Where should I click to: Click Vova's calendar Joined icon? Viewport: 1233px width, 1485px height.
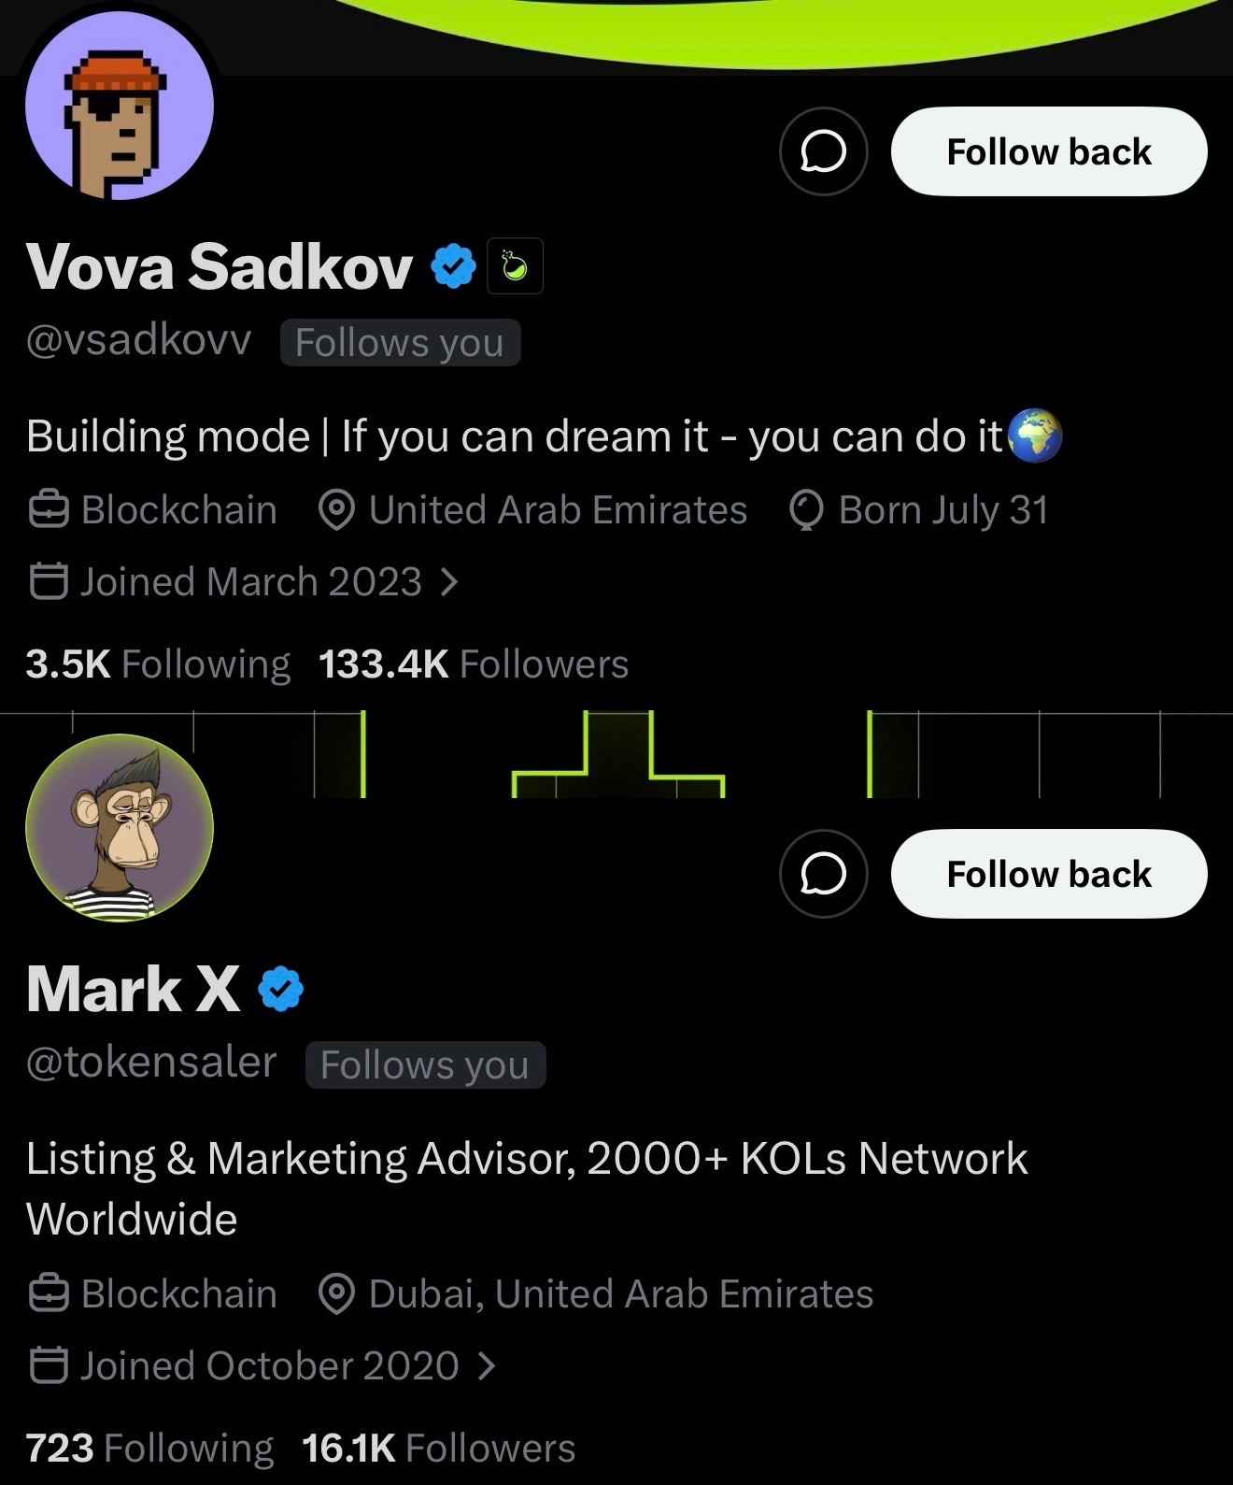click(x=48, y=581)
